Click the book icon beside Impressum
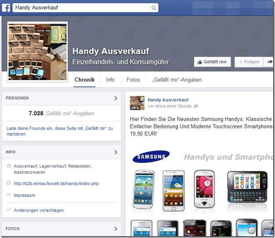The width and height of the screenshot is (275, 238). (9, 195)
